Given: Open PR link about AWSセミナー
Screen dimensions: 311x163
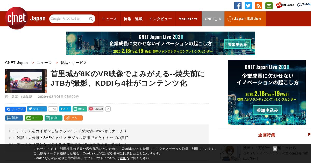Looking at the screenshot, I should tap(72, 131).
